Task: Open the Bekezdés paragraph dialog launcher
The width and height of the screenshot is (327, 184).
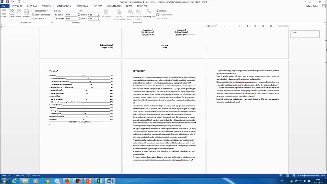Action: [x=99, y=23]
